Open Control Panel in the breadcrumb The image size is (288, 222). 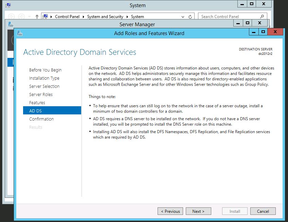[x=67, y=17]
